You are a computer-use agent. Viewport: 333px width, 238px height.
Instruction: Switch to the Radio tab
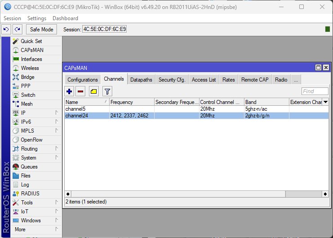(281, 80)
